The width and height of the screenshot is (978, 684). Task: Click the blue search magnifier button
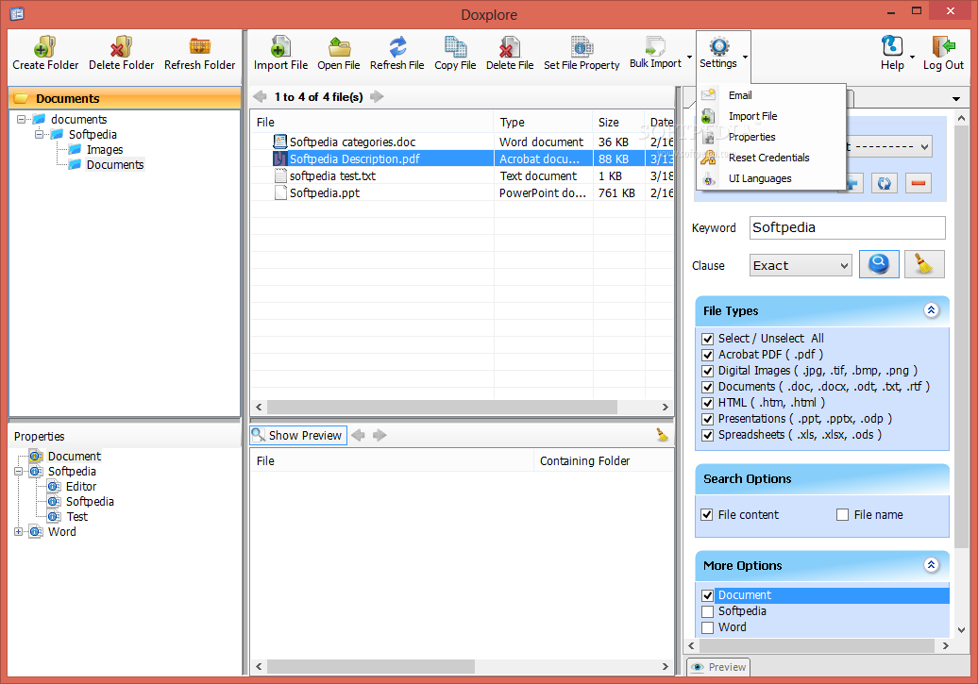click(x=879, y=264)
